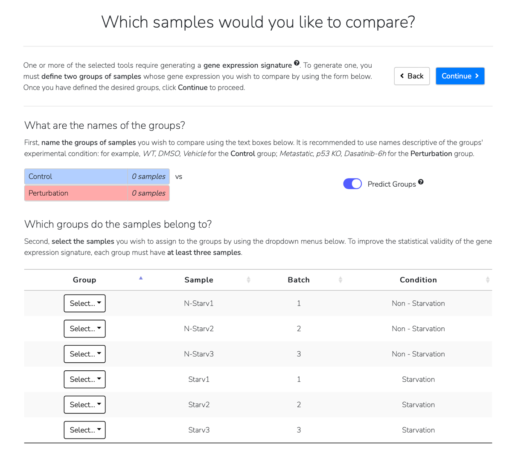Edit the Perturbation group name field
The image size is (512, 456).
pos(76,193)
